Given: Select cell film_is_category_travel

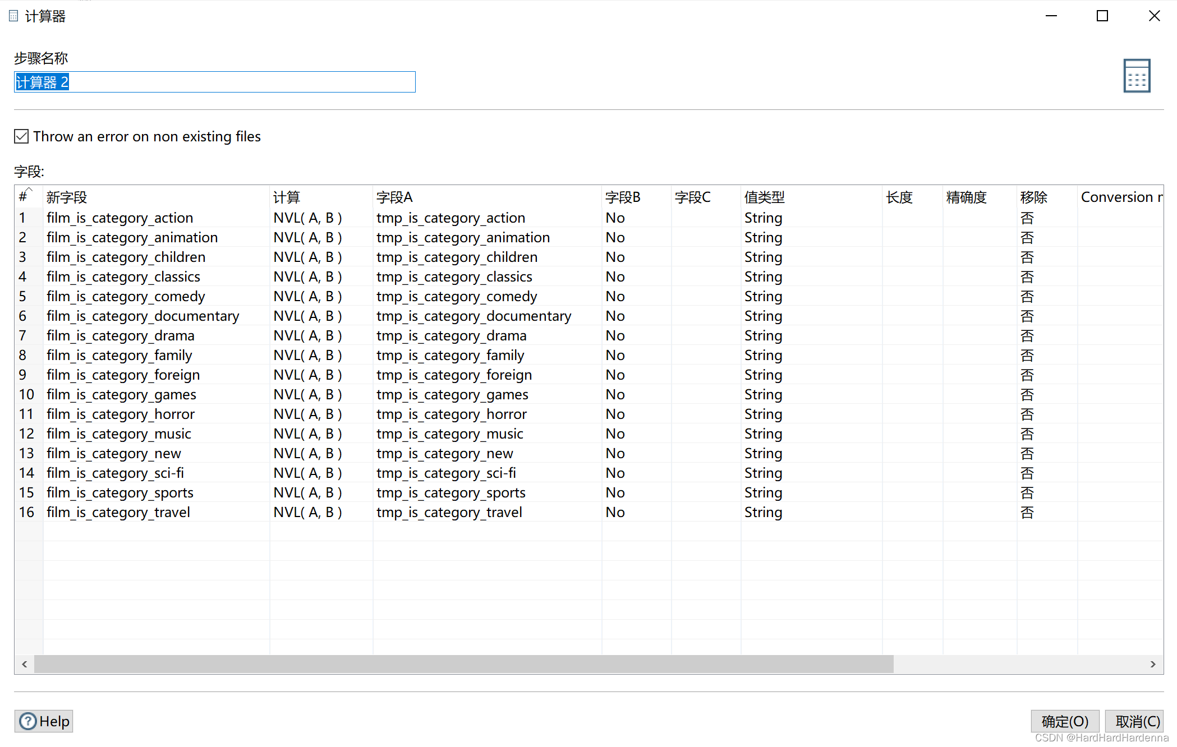Looking at the screenshot, I should [157, 512].
